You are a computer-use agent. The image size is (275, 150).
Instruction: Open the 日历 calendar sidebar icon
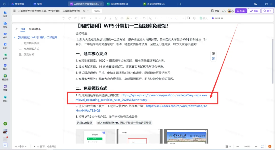(5, 46)
